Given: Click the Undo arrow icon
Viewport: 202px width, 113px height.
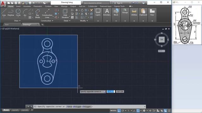Looking at the screenshot, I should [34, 3].
